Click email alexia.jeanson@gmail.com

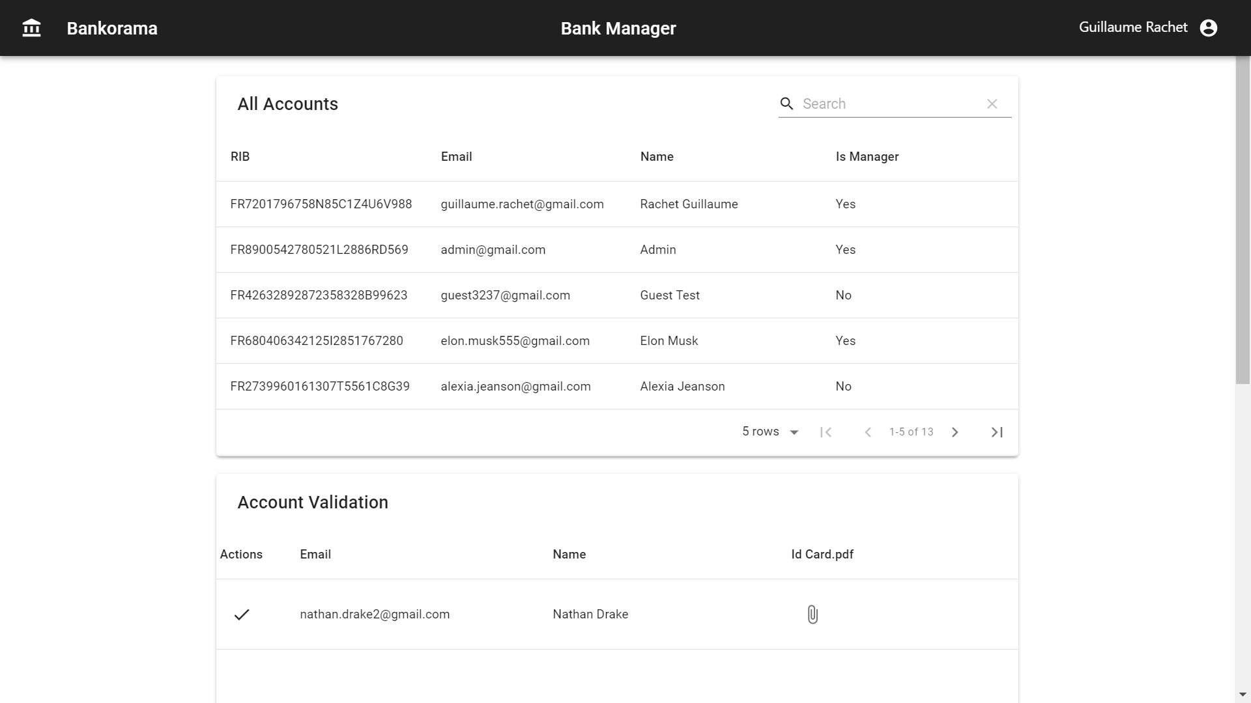click(x=515, y=386)
